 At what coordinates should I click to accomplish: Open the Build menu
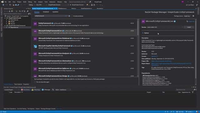(x=25, y=2)
